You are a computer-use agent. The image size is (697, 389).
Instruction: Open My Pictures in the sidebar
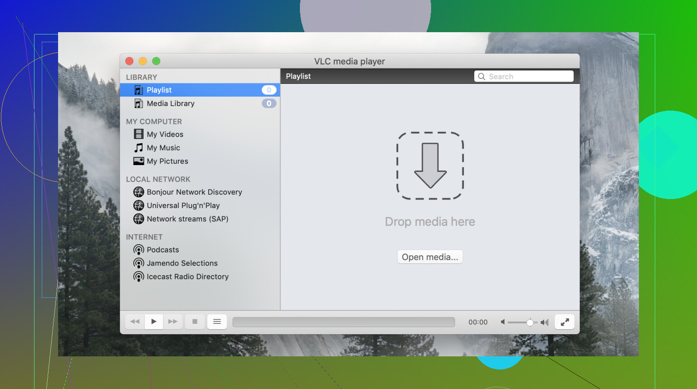[x=167, y=161]
